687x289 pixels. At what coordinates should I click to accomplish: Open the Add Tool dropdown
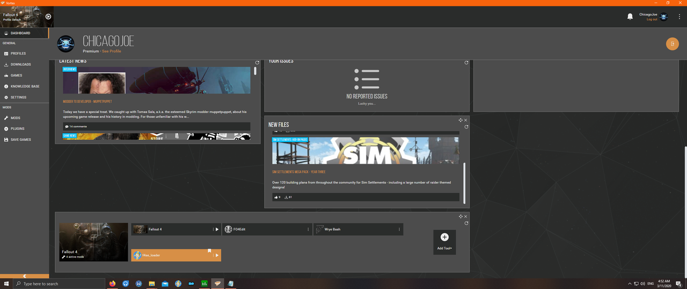pos(444,242)
